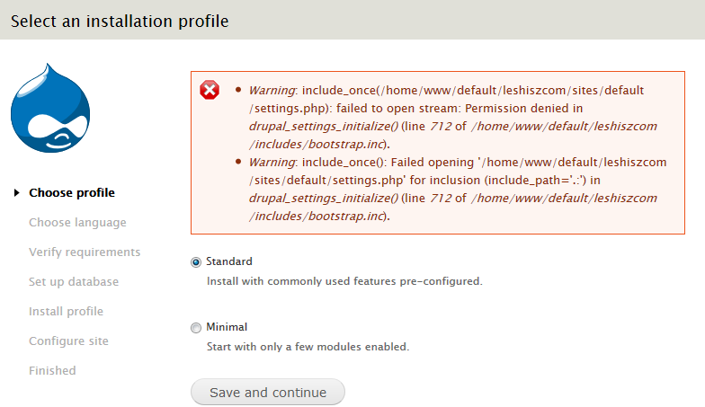Select the Install profile step
The width and height of the screenshot is (705, 407).
coord(66,312)
